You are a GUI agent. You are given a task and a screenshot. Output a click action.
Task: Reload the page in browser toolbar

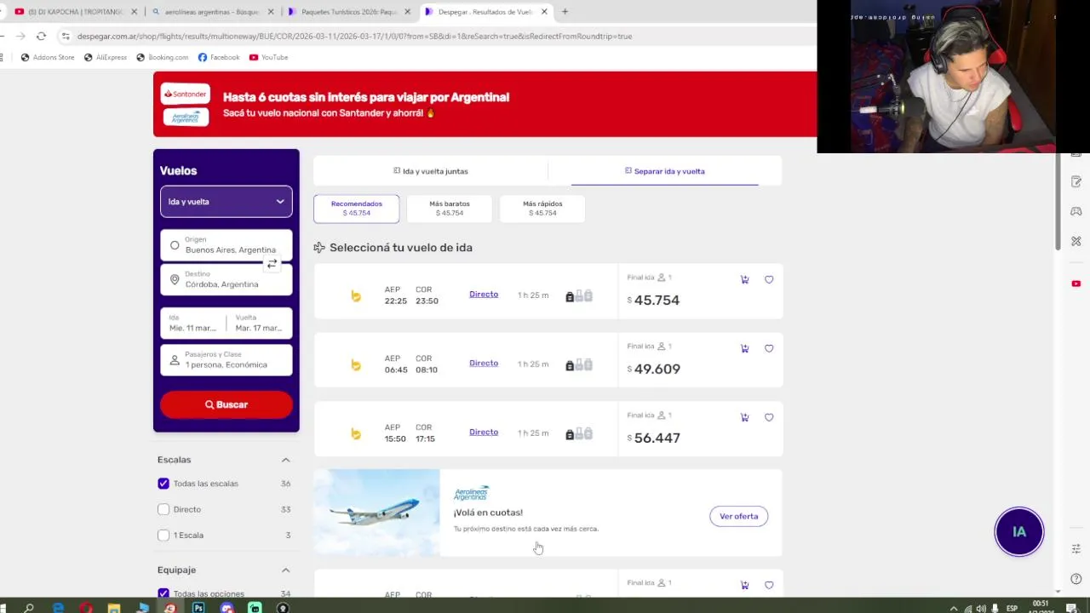point(41,36)
